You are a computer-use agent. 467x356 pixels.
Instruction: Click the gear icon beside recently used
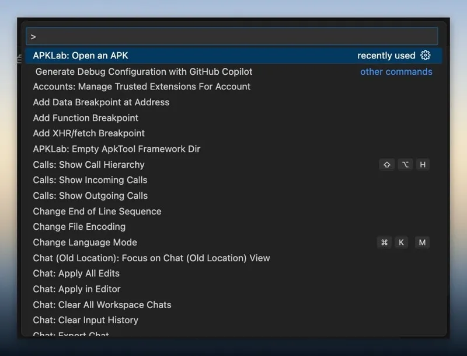coord(426,56)
